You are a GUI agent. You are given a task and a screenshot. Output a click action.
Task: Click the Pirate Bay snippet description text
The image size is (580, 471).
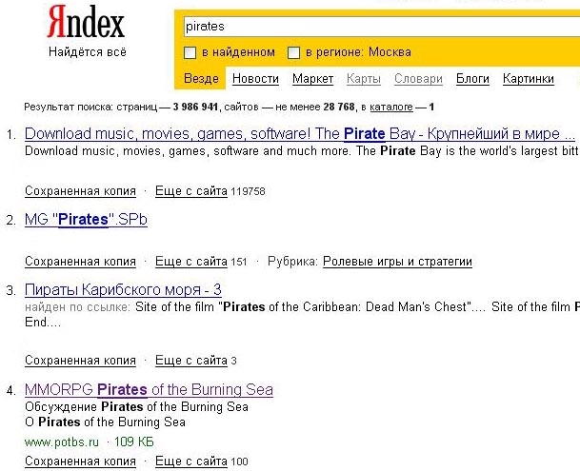tap(302, 151)
